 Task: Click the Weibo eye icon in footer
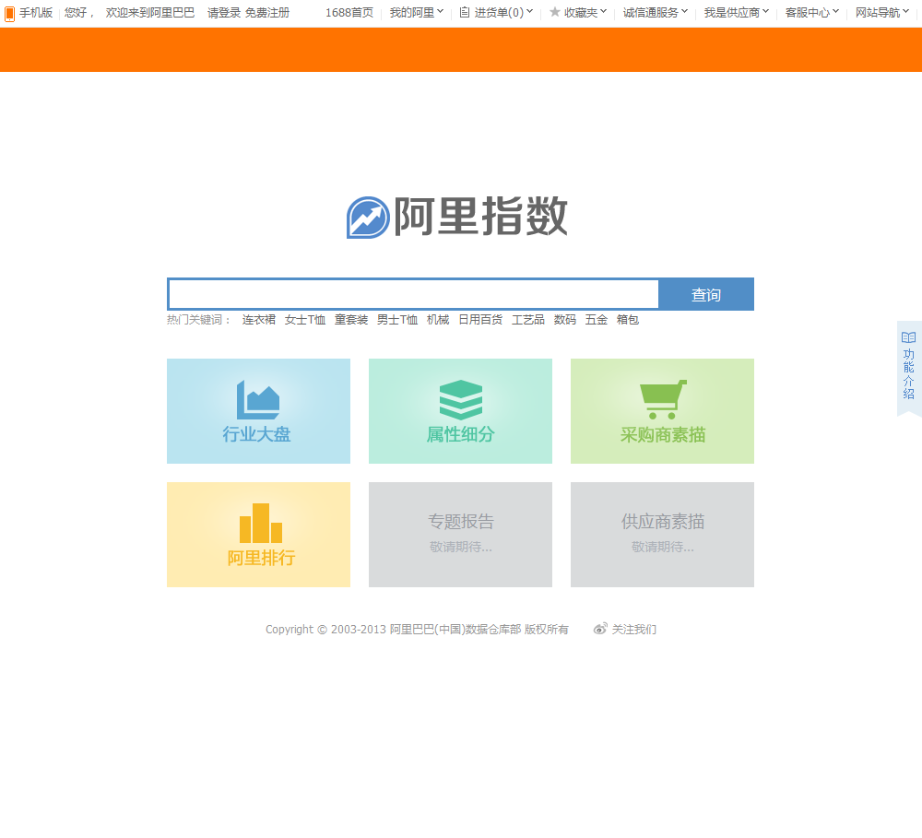[600, 629]
